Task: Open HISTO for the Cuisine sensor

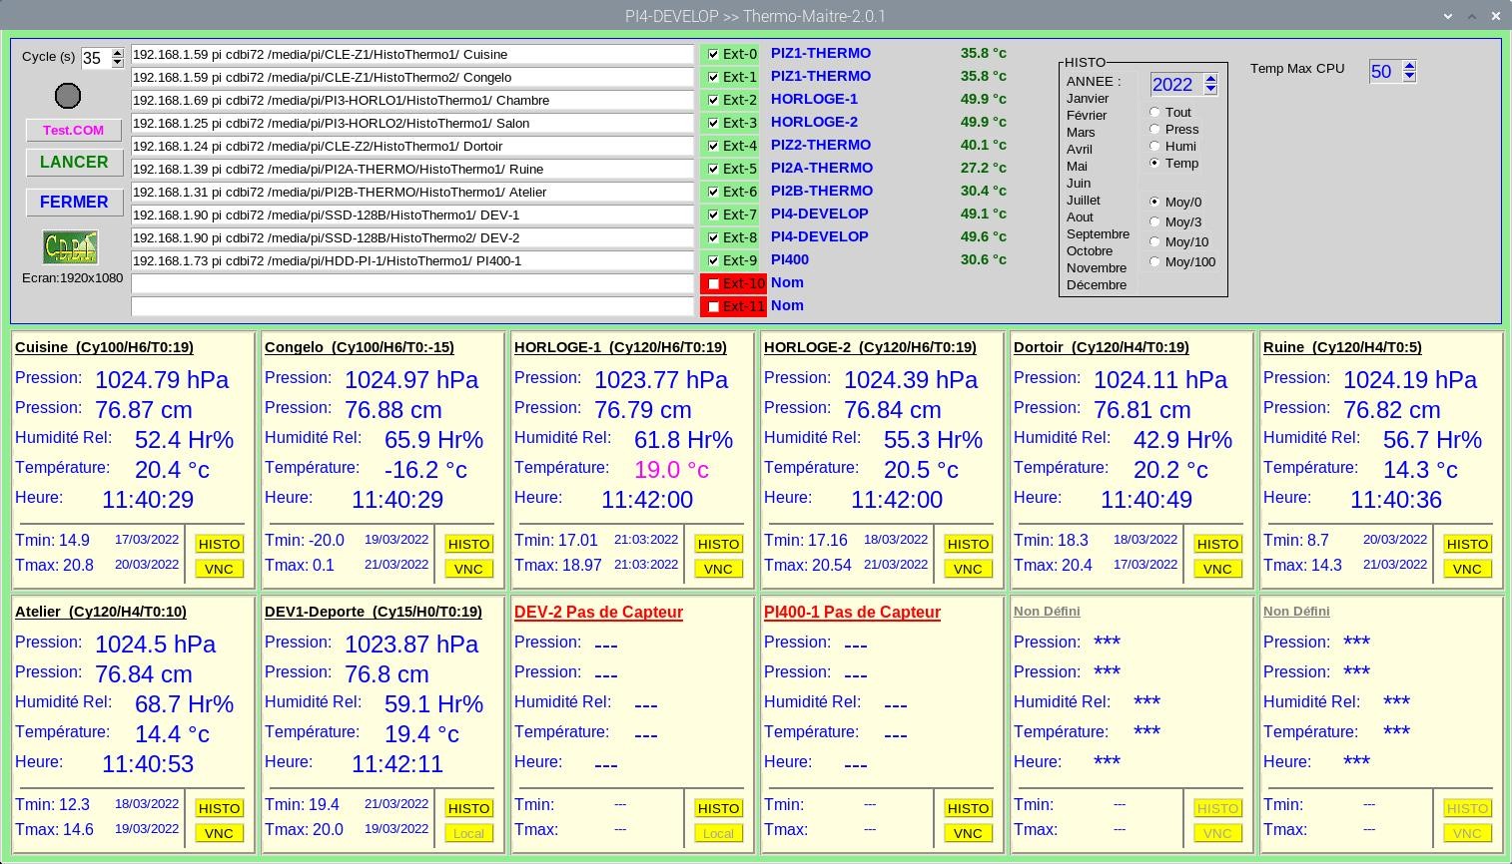Action: (219, 544)
